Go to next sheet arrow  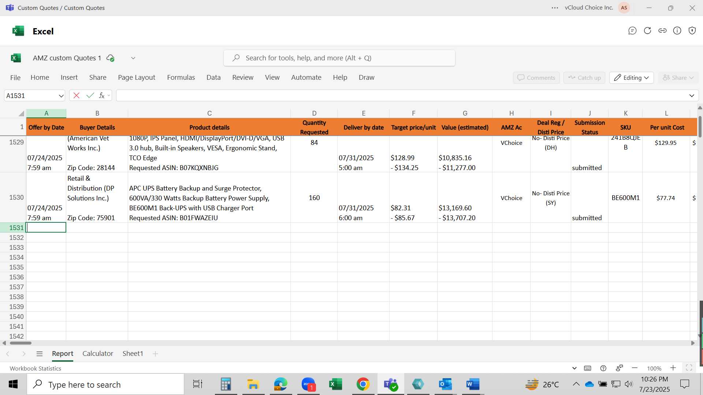[24, 354]
